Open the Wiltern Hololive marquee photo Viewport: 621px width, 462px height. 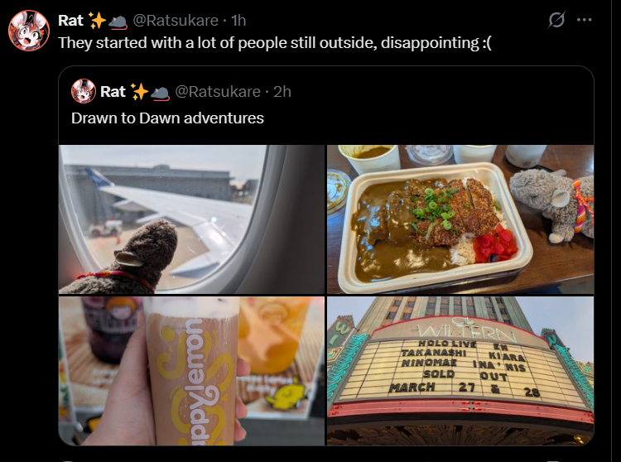point(460,371)
